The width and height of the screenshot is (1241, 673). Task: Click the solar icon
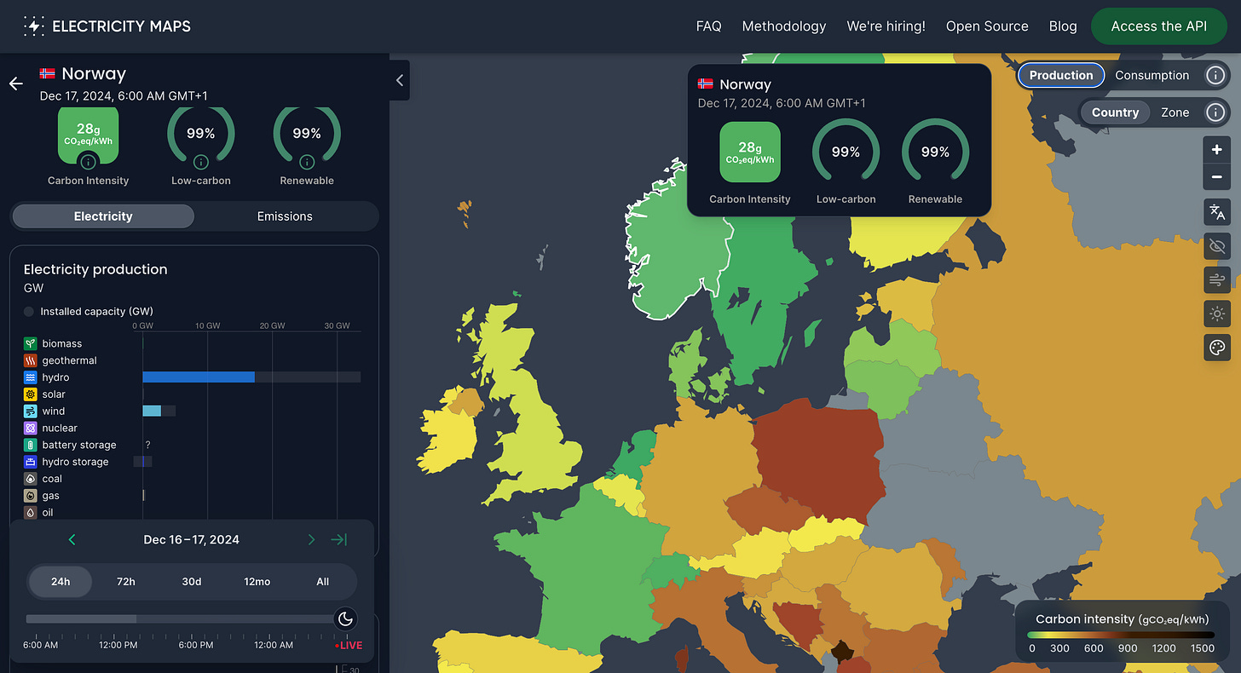[31, 394]
